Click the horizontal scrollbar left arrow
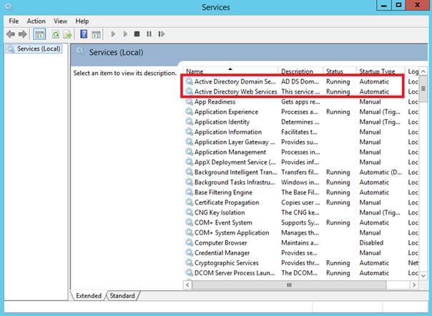Viewport: 432px width, 316px height. point(187,285)
